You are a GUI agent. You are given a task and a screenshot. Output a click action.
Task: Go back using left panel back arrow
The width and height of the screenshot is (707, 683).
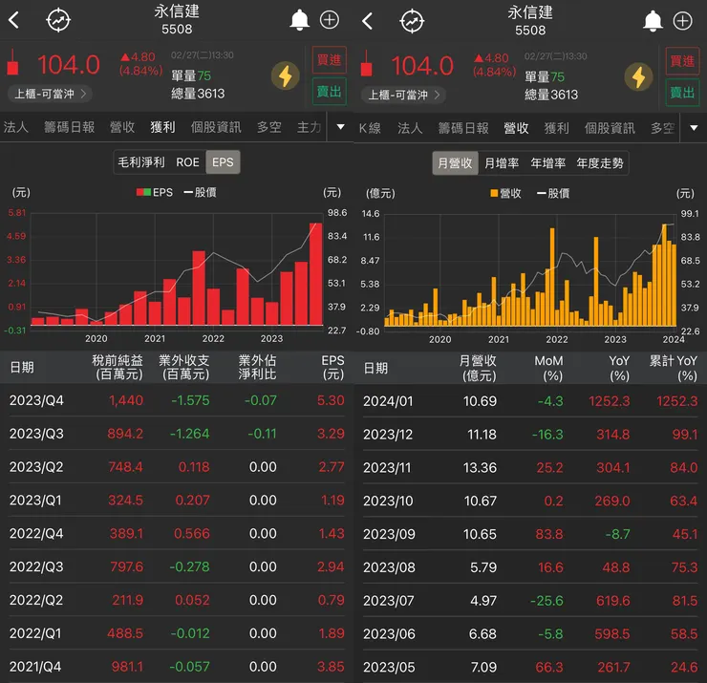(14, 20)
